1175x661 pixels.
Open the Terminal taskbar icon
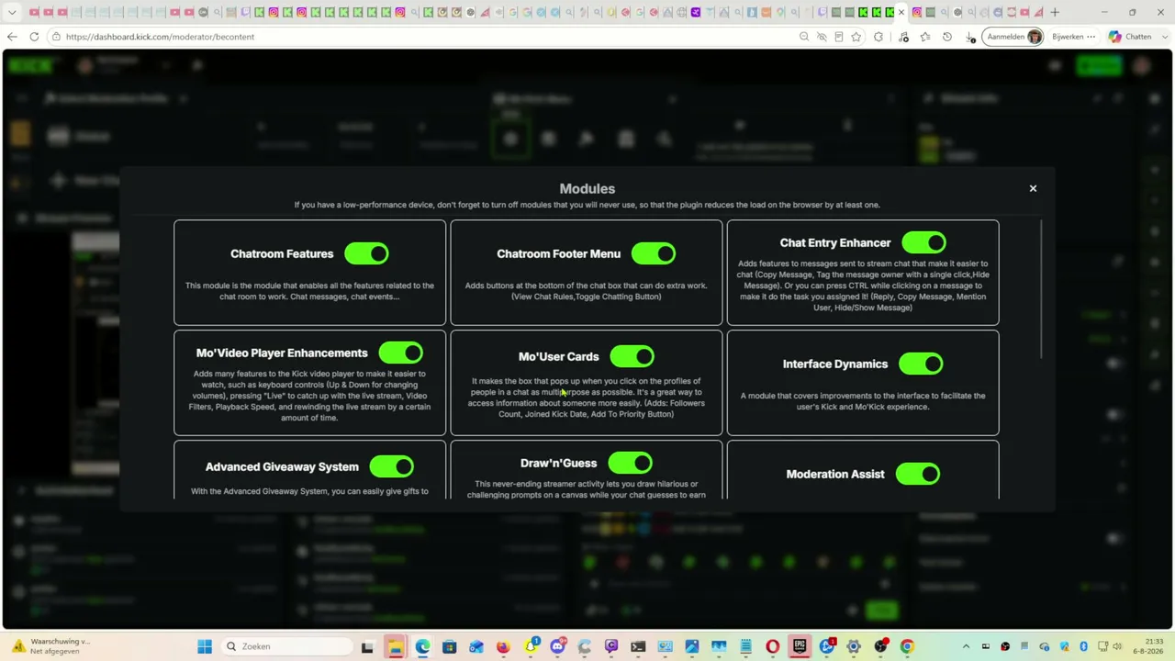(638, 646)
